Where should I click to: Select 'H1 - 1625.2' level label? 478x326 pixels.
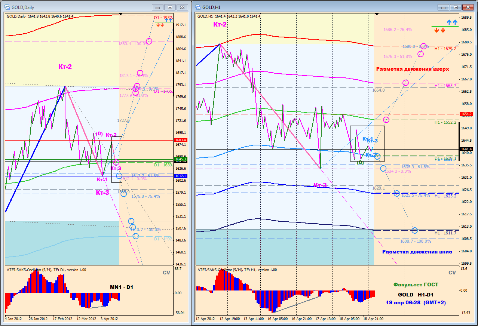click(445, 196)
